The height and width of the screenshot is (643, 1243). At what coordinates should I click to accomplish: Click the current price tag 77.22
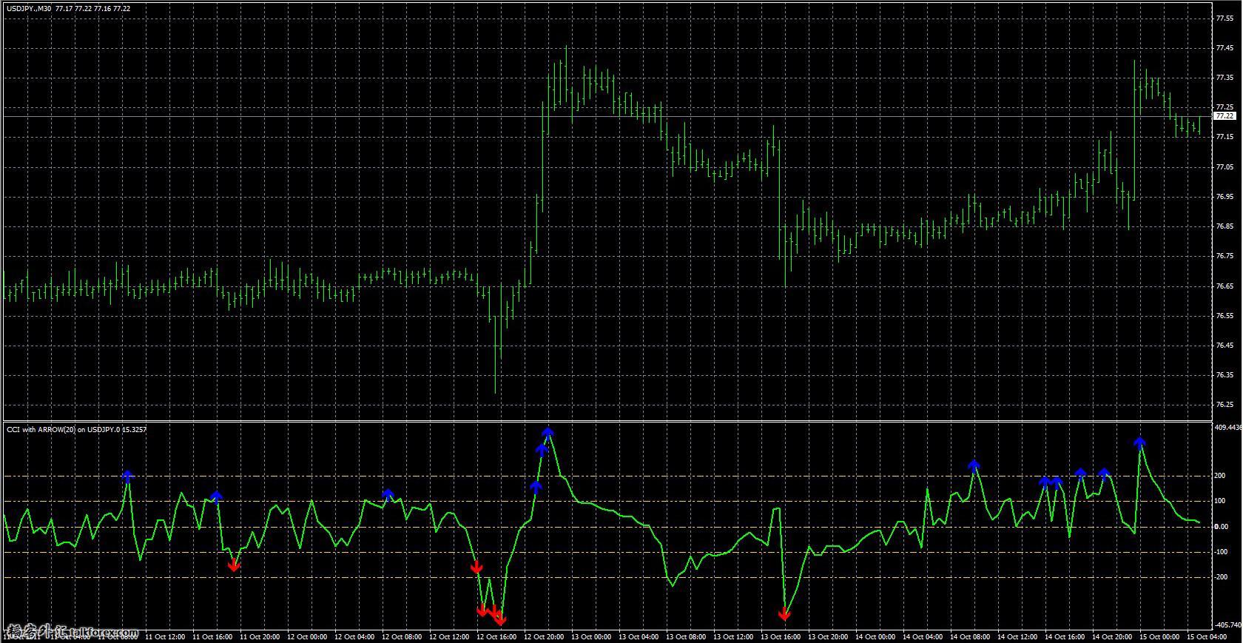coord(1225,116)
